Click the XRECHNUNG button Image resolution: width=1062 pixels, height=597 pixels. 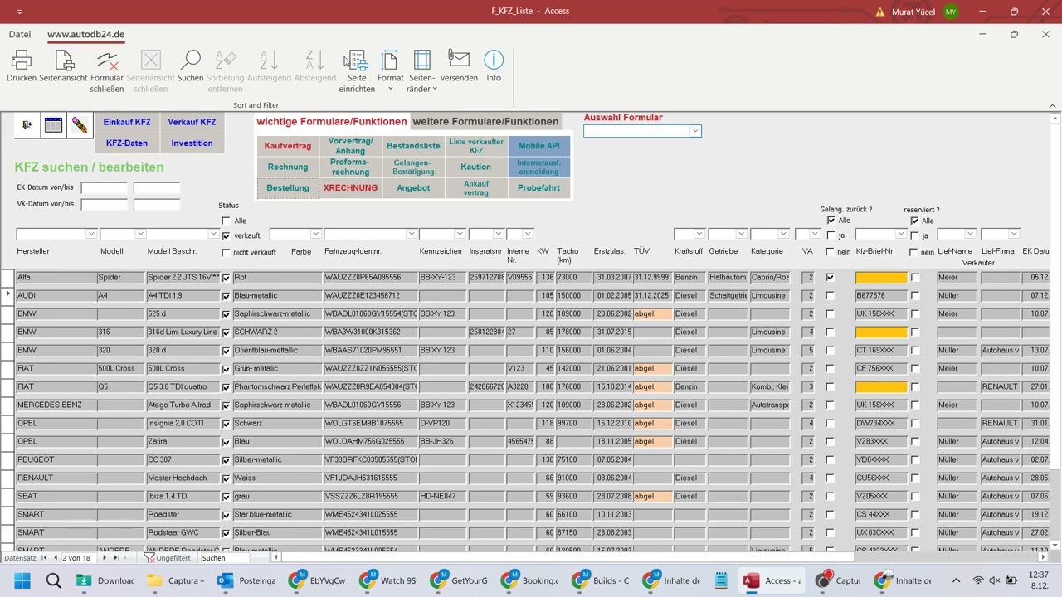(350, 188)
